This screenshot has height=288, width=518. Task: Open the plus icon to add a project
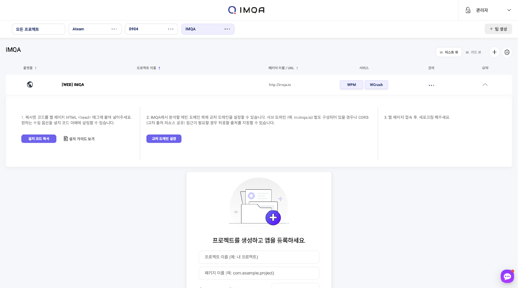click(x=494, y=52)
